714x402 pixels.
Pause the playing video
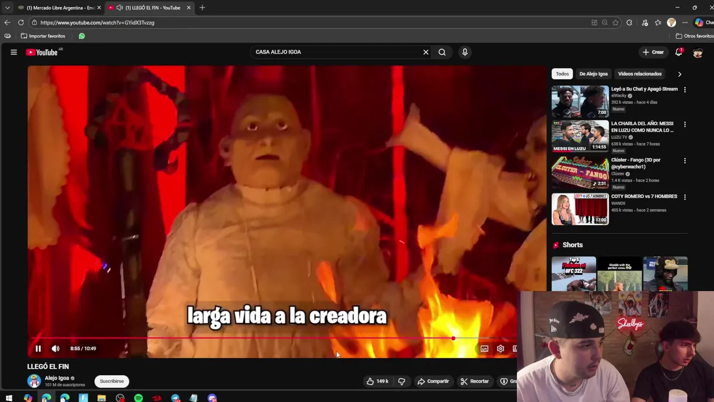(38, 348)
